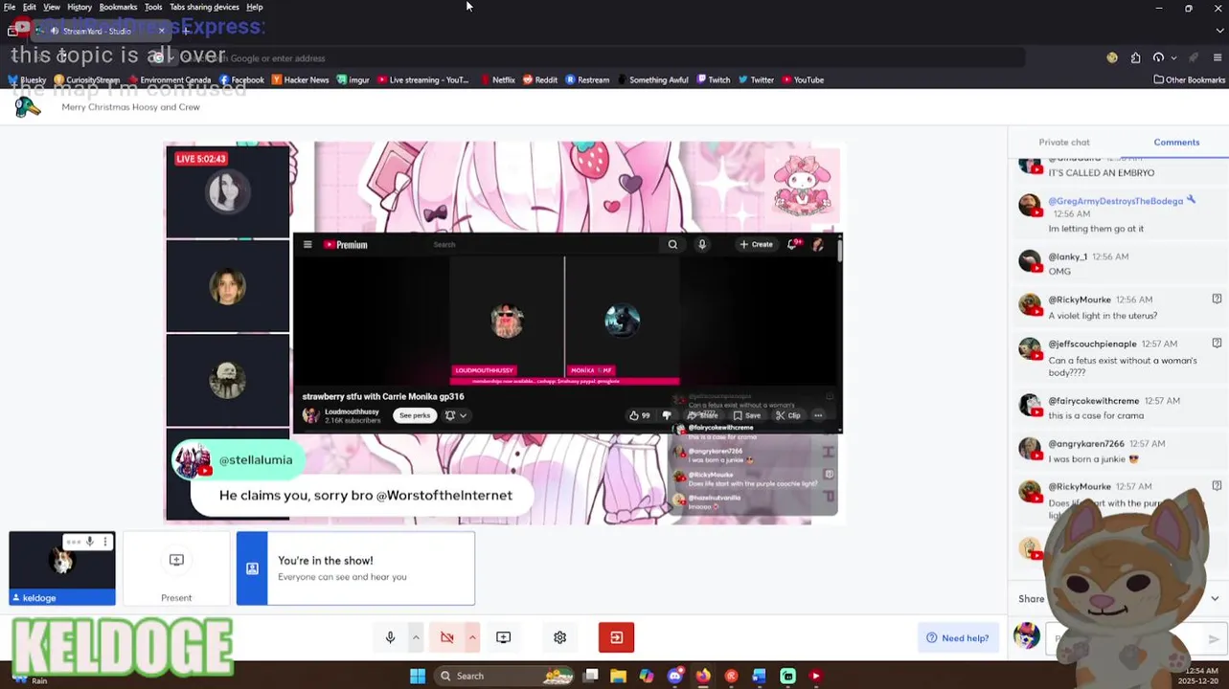Close the StreamYard - Studio tab

pyautogui.click(x=161, y=32)
